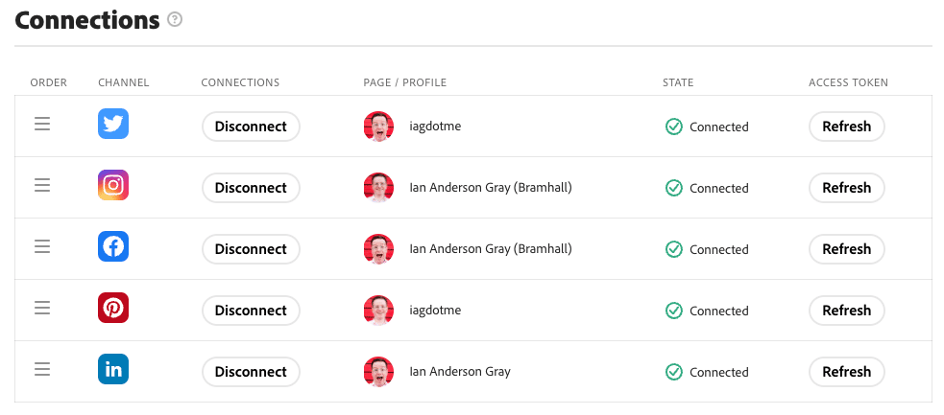Select the Ian Anderson Gray LinkedIn profile name

pos(460,372)
